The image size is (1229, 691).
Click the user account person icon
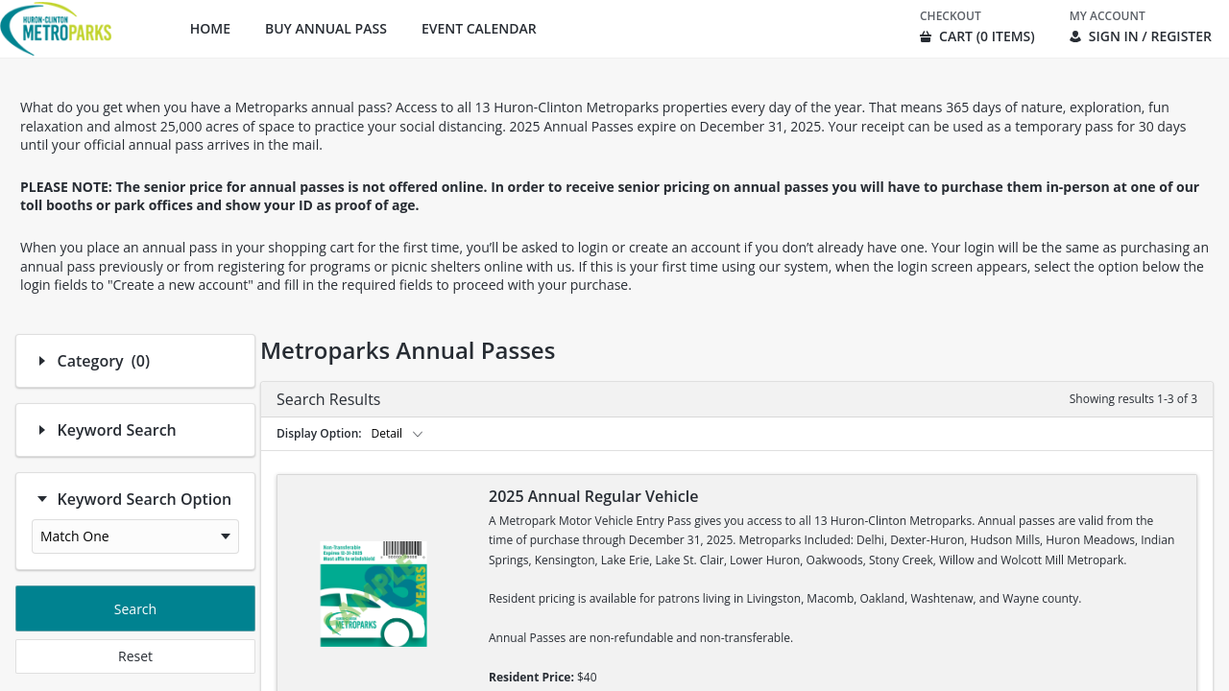point(1075,36)
